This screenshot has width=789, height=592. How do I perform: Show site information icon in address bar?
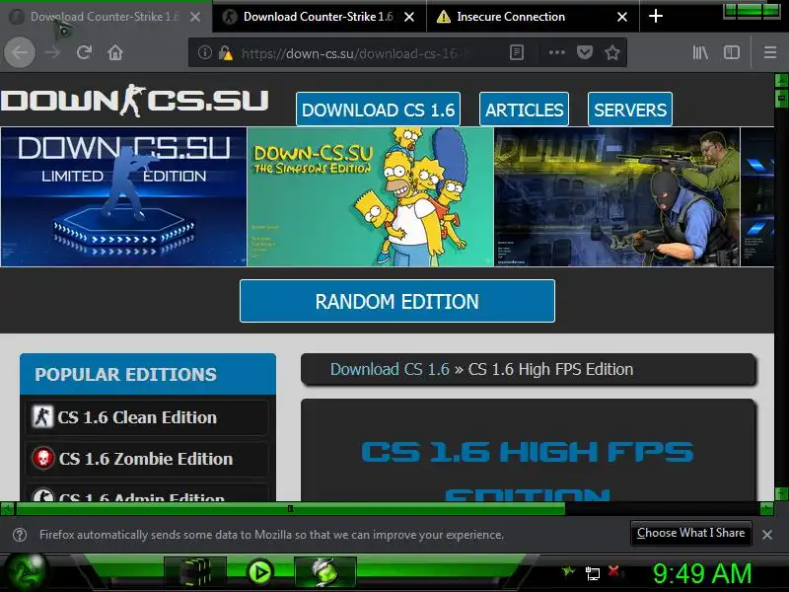pos(204,52)
